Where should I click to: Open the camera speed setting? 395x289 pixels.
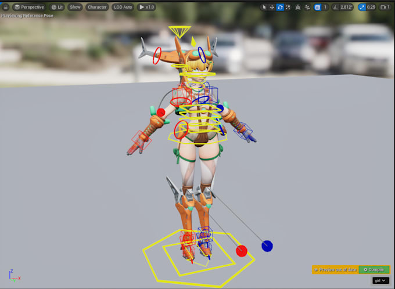pyautogui.click(x=385, y=8)
